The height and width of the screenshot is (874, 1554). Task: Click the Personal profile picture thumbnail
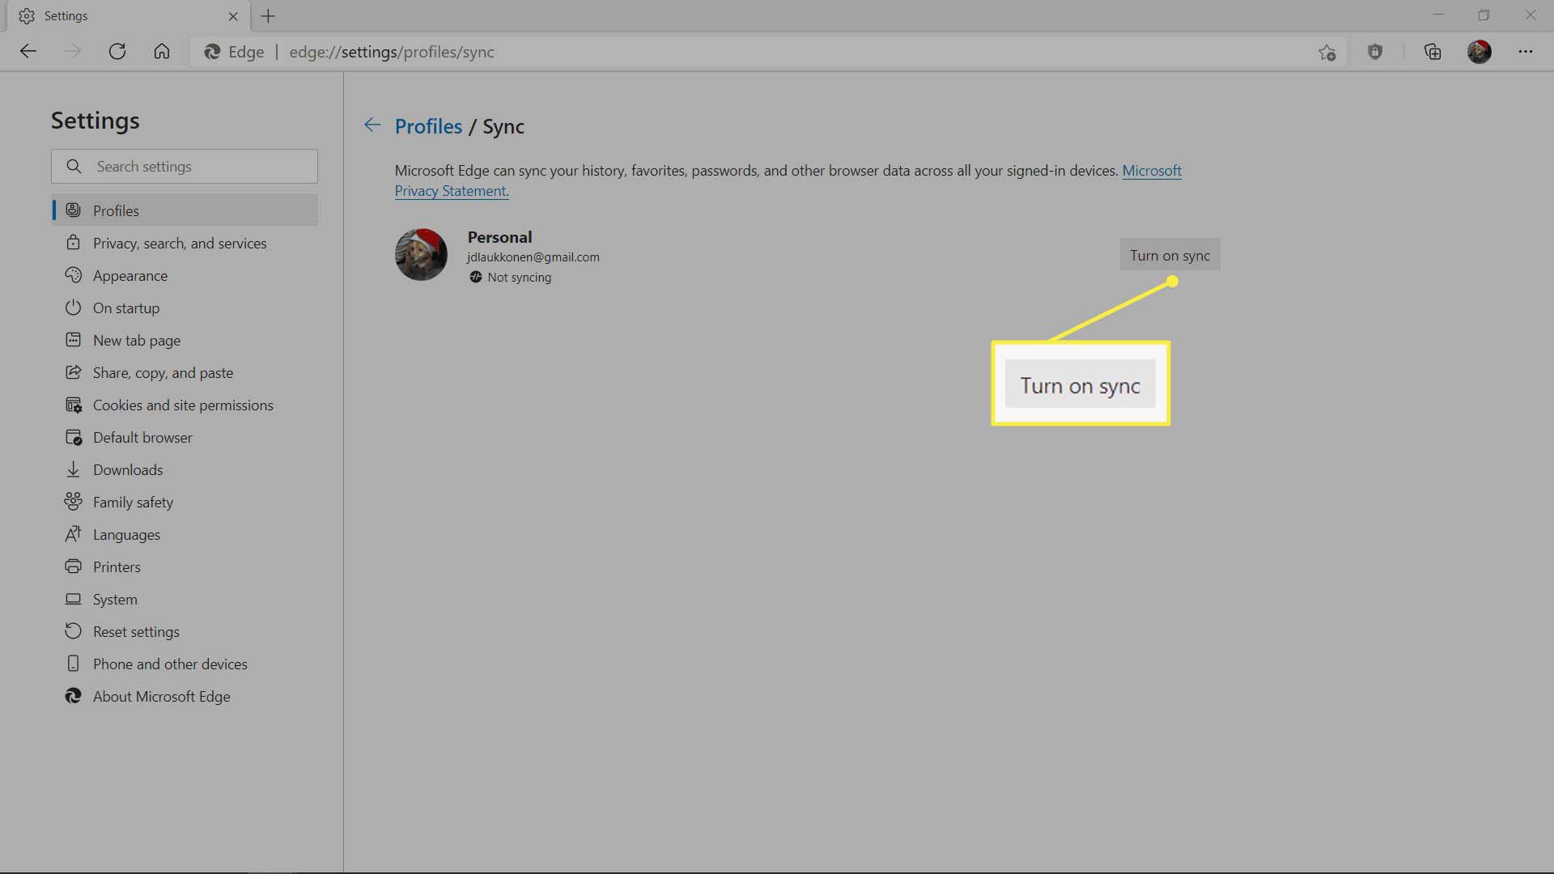click(421, 255)
